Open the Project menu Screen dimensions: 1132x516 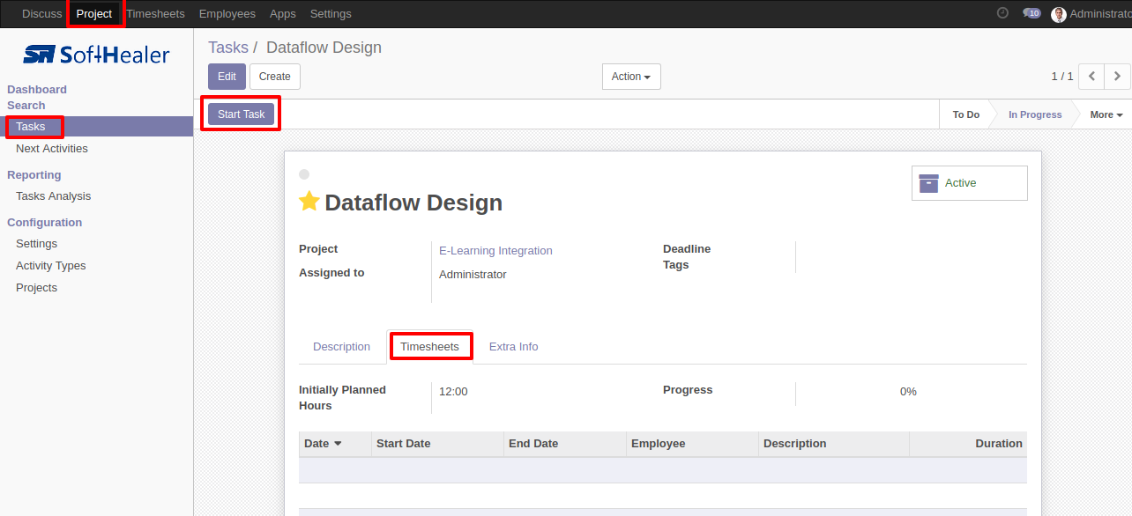coord(94,14)
